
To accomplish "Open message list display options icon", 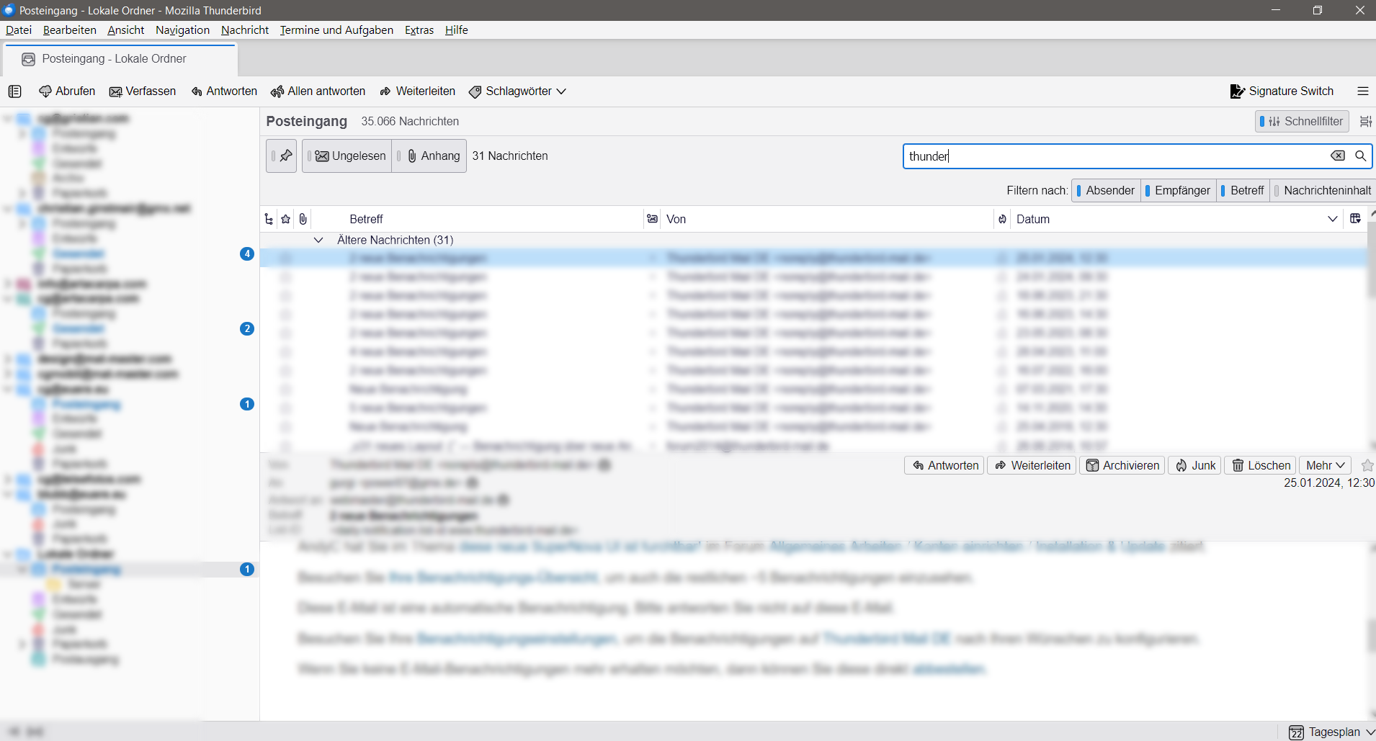I will click(x=1365, y=122).
